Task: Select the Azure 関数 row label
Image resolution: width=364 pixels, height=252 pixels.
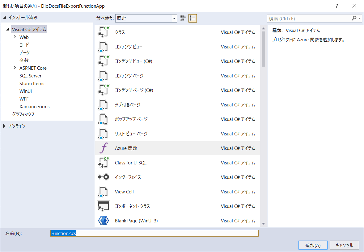Action: [x=126, y=148]
